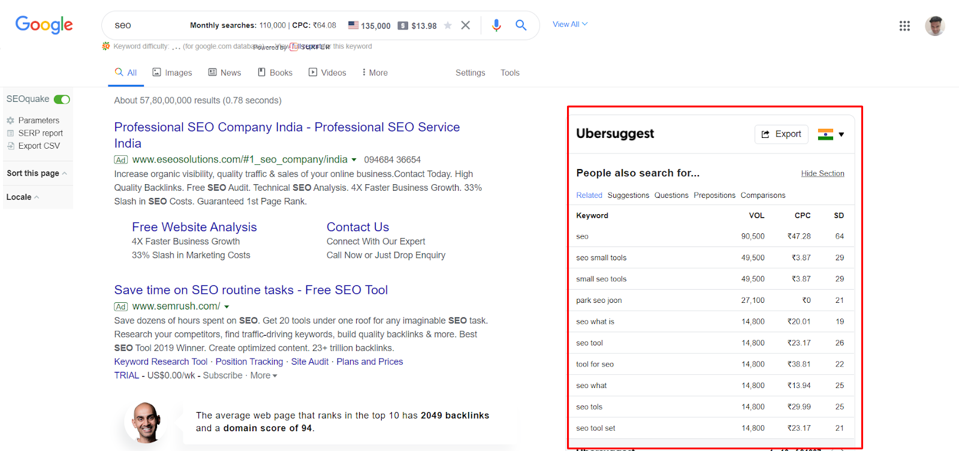Click the SEOquake Parameters gear icon
This screenshot has width=959, height=451.
tap(10, 121)
